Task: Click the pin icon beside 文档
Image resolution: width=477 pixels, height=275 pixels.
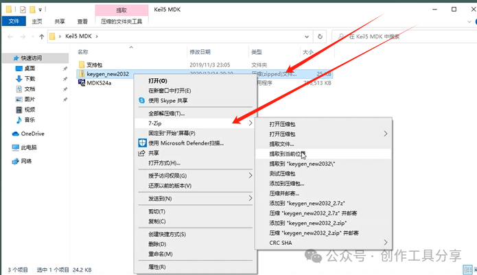Action: [65, 89]
